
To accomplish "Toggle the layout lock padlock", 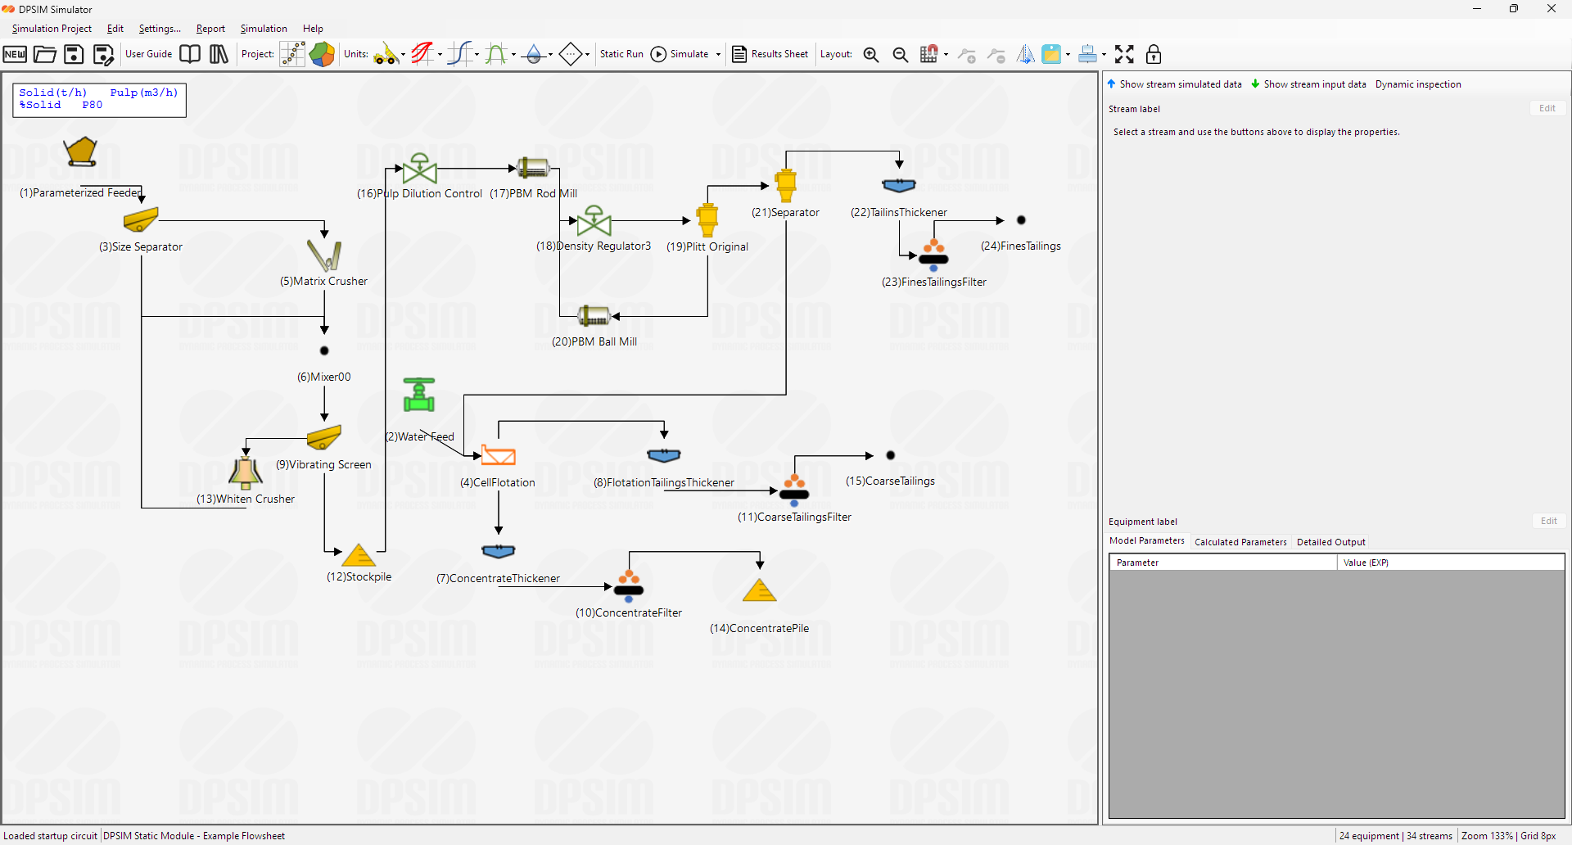I will [1154, 55].
